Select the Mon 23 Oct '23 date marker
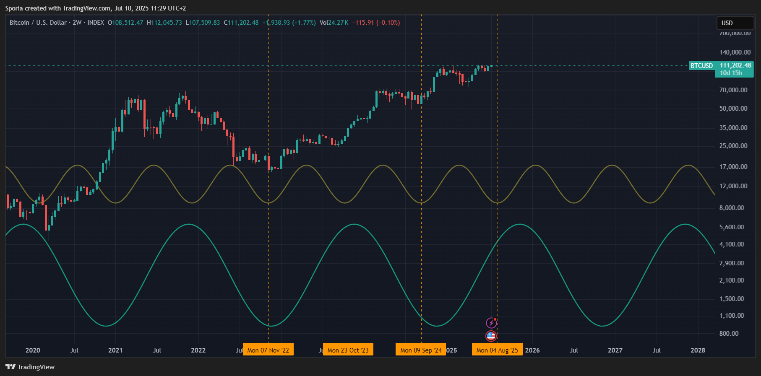This screenshot has width=761, height=376. 348,350
